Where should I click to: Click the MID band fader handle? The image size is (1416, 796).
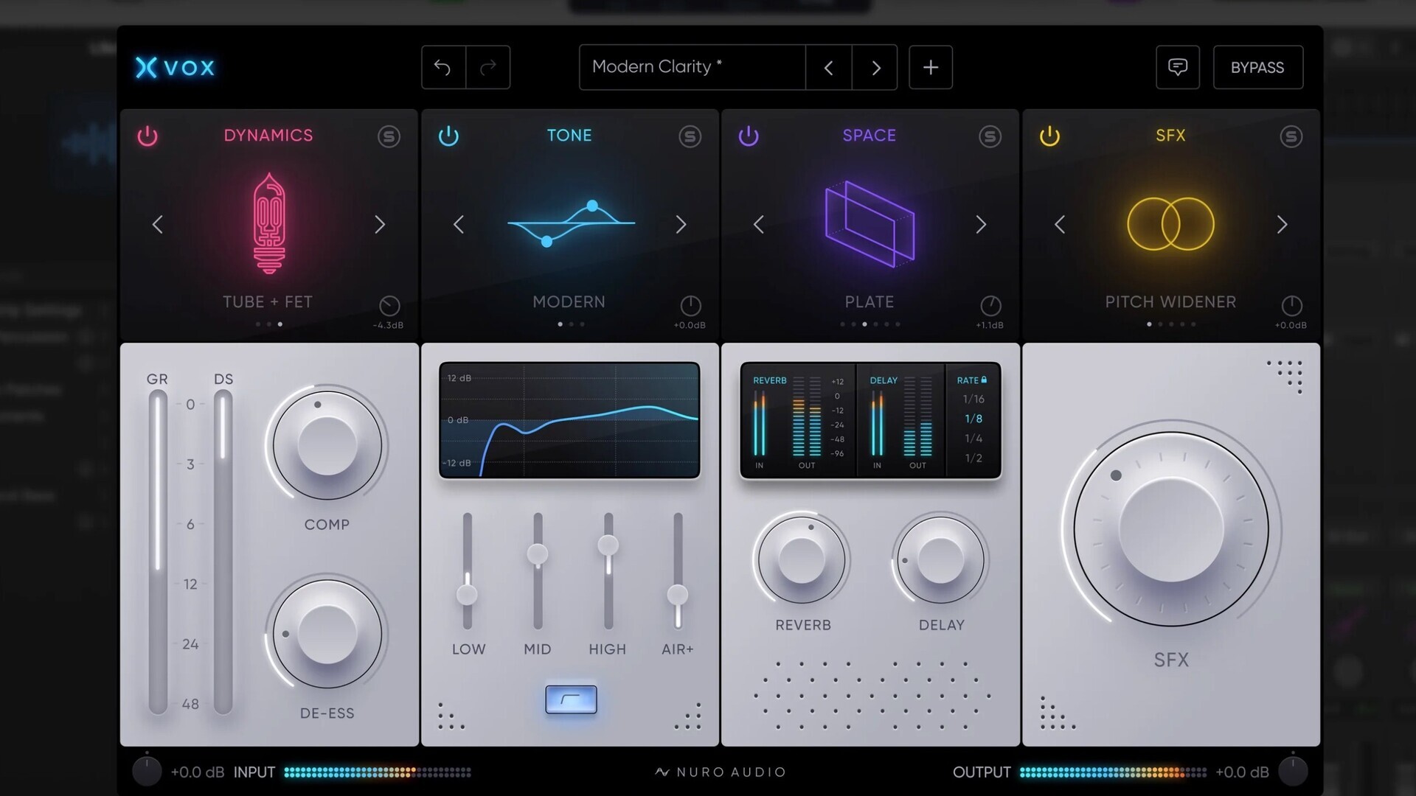click(538, 554)
